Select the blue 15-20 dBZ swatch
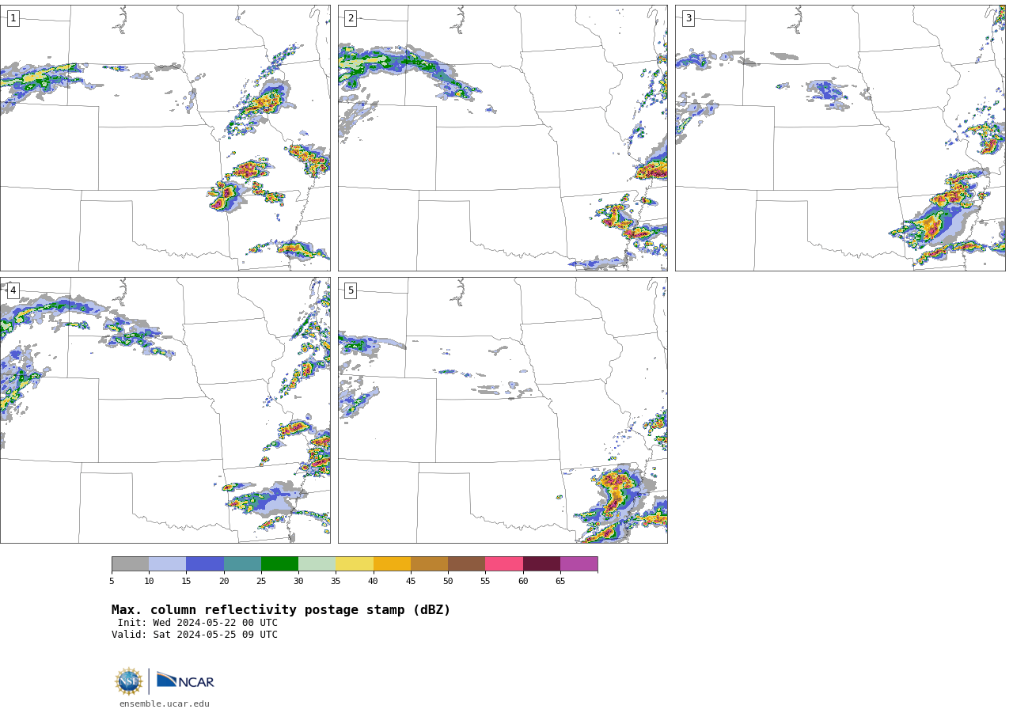Screen dimensions: 1013x713 205,564
